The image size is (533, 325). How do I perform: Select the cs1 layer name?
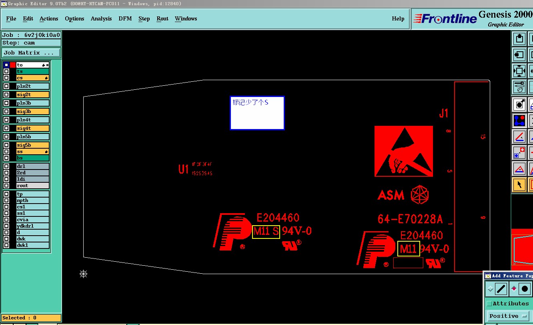point(33,207)
